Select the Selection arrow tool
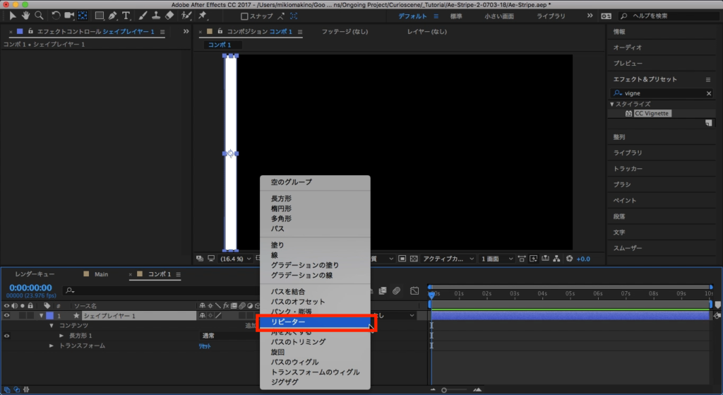723x395 pixels. click(13, 15)
